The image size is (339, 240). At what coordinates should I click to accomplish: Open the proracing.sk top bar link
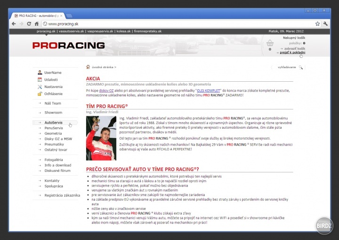[x=46, y=31]
